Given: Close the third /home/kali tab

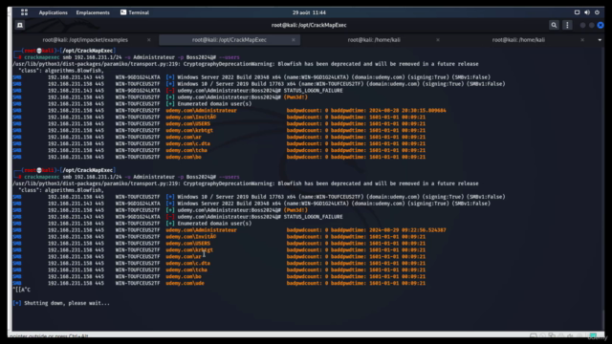Looking at the screenshot, I should (x=438, y=40).
